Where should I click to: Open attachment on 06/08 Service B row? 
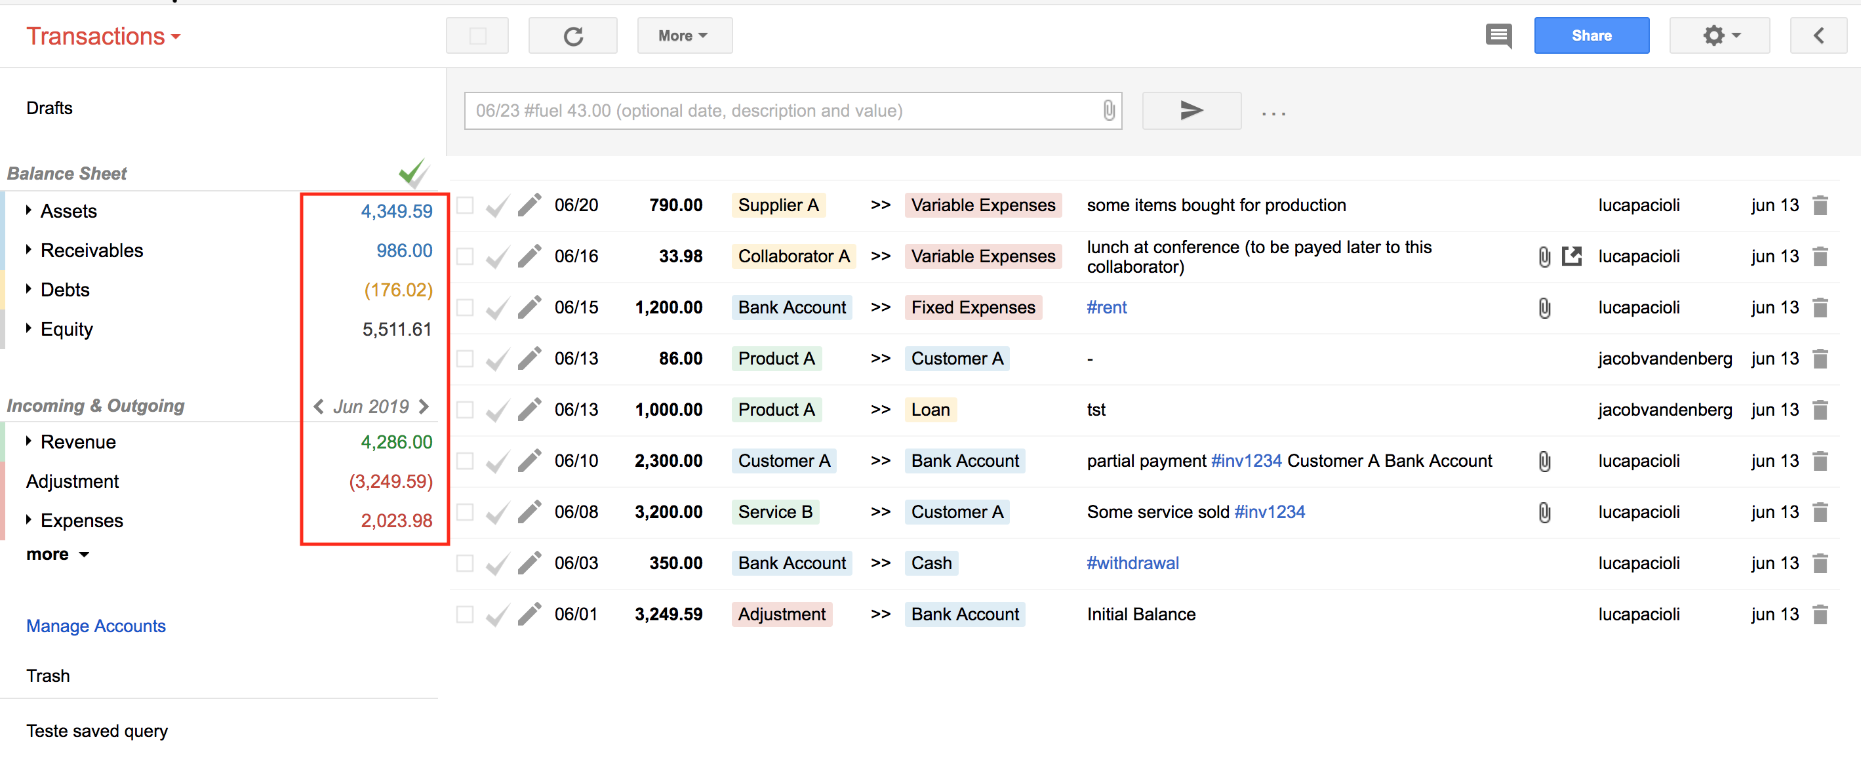point(1544,512)
